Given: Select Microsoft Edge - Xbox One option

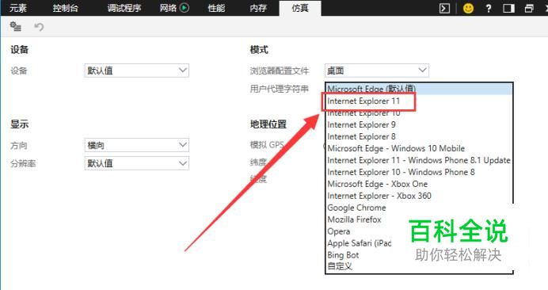Looking at the screenshot, I should [x=419, y=185].
